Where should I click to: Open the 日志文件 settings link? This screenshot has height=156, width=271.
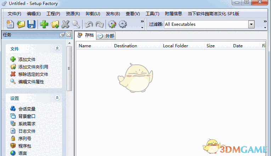click(27, 131)
